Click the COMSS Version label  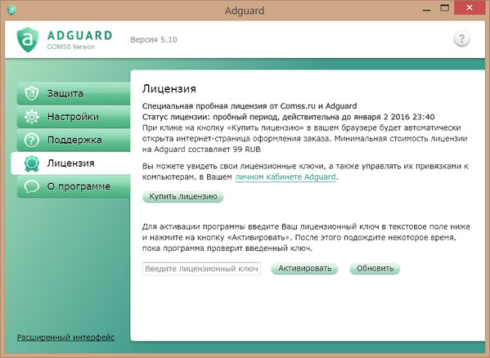point(71,47)
